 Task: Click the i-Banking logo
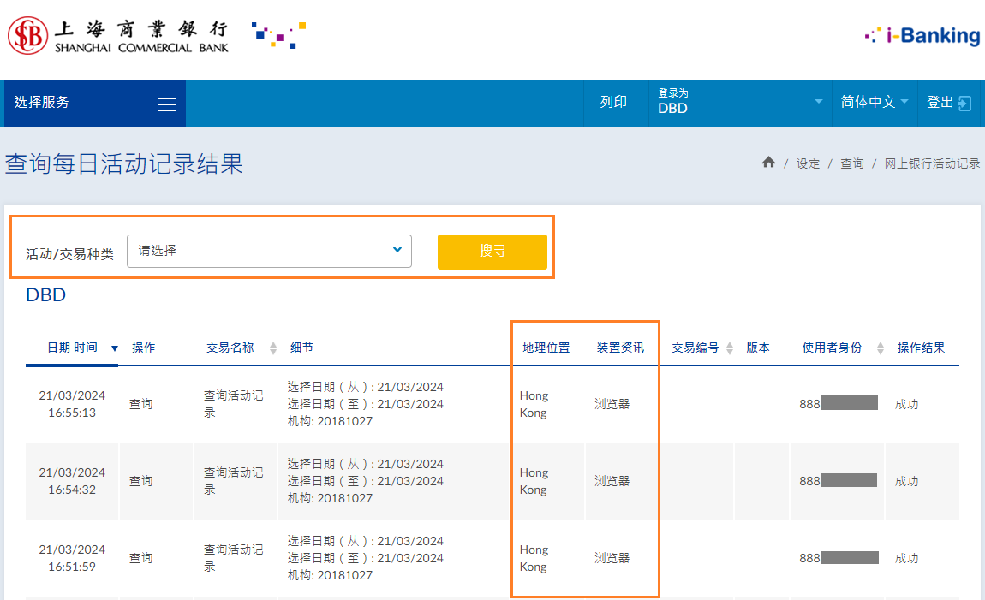click(922, 36)
